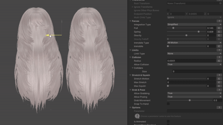Click the curve button next to Pull
Viewport: 223px width, 125px height.
[219, 28]
